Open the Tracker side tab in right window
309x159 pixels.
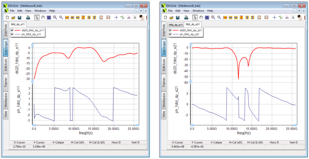[x=163, y=82]
